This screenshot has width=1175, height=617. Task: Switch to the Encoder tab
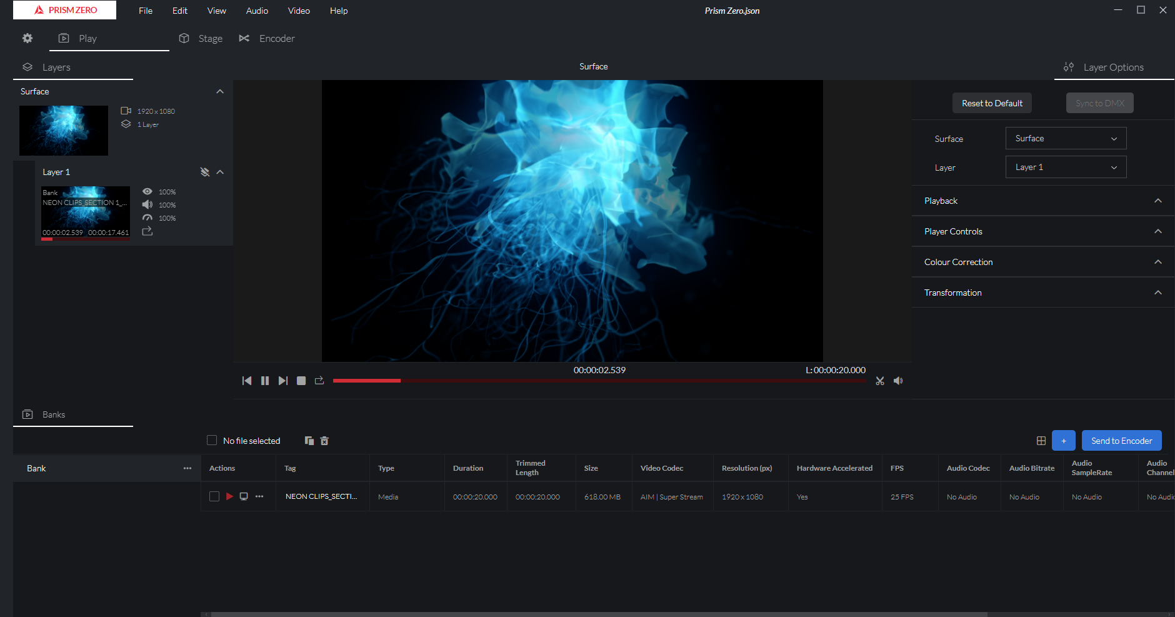point(267,39)
